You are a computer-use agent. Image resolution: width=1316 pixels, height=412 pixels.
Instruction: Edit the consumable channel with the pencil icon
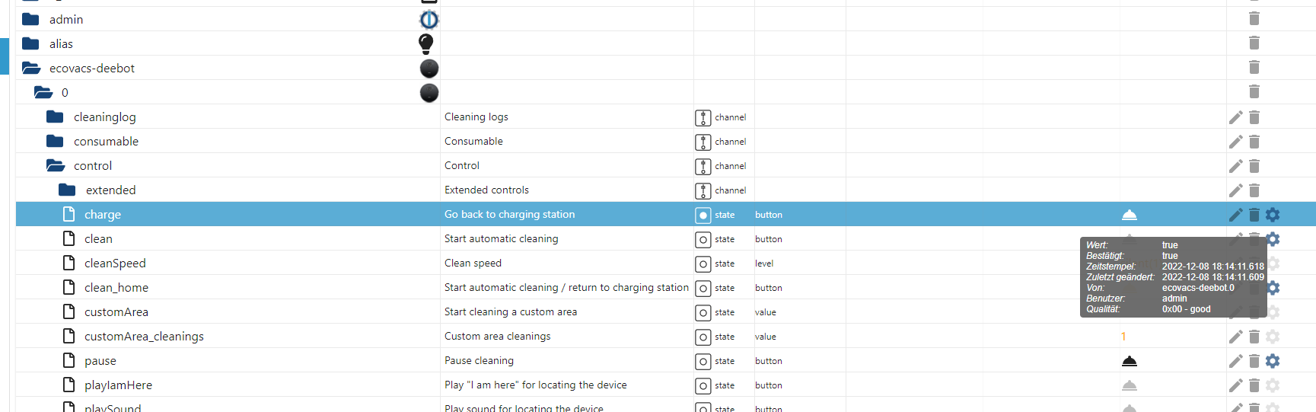tap(1235, 142)
